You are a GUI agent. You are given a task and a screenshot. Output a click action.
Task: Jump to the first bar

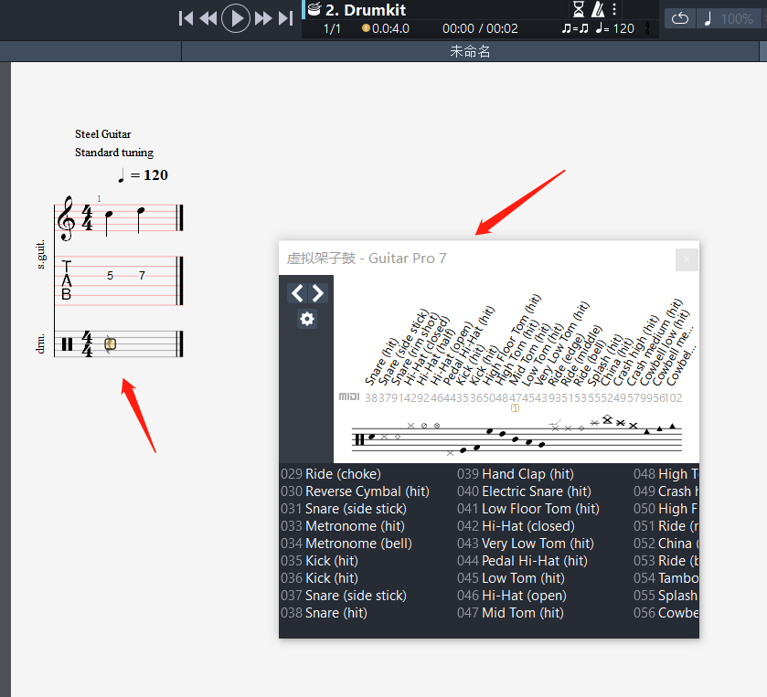(x=186, y=18)
